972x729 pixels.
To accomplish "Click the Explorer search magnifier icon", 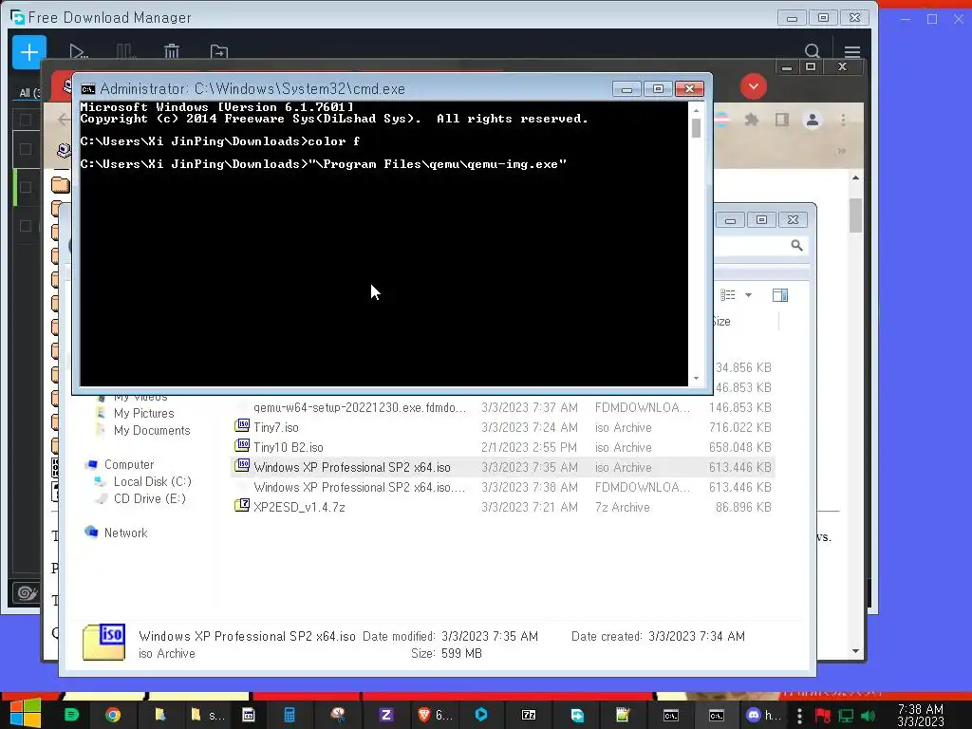I will (796, 246).
